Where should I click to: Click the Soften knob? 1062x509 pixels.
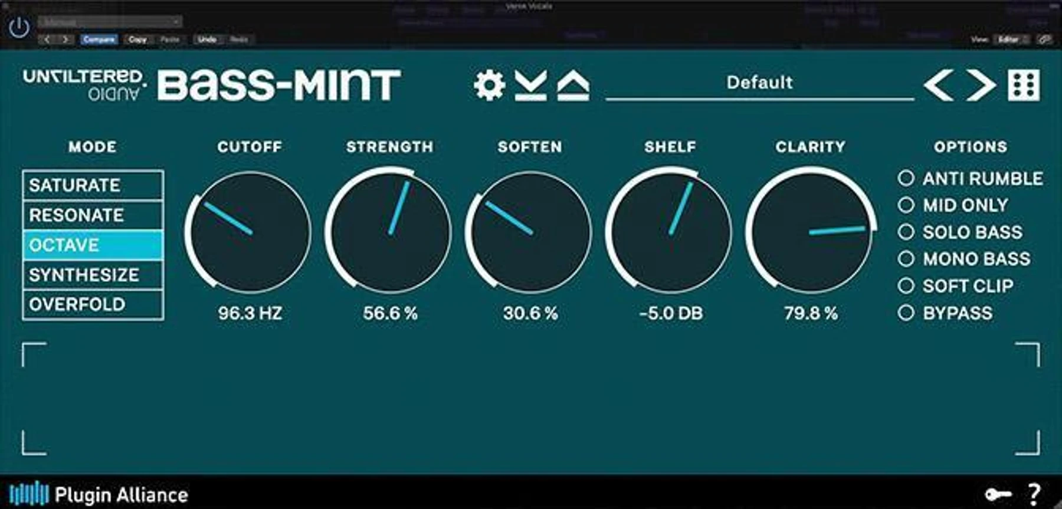pos(530,232)
